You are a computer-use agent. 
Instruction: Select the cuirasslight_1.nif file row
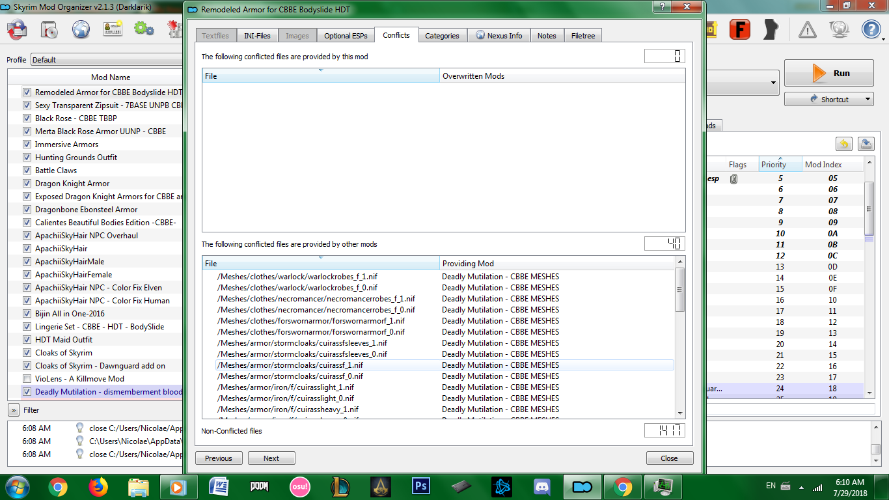(438, 387)
